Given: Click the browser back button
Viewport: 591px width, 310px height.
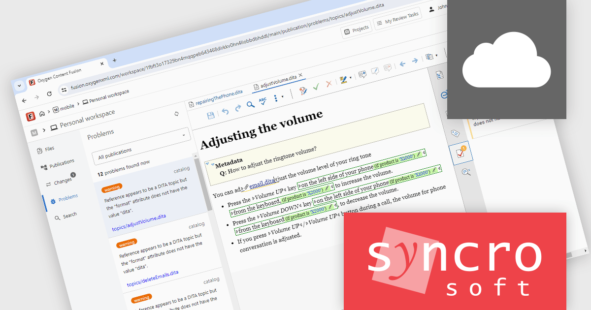Looking at the screenshot, I should click(24, 100).
